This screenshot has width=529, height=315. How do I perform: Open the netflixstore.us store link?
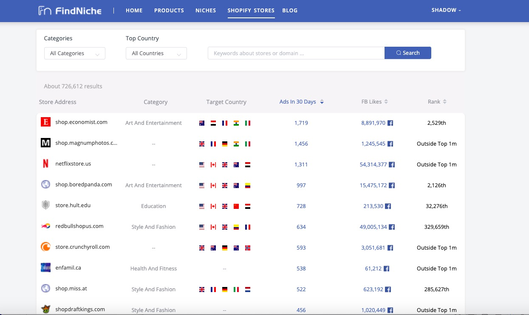click(x=73, y=164)
